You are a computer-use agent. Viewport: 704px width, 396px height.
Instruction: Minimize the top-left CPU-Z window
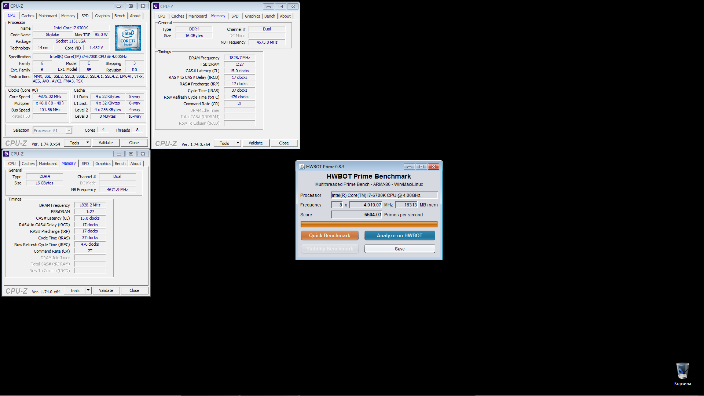coord(118,6)
